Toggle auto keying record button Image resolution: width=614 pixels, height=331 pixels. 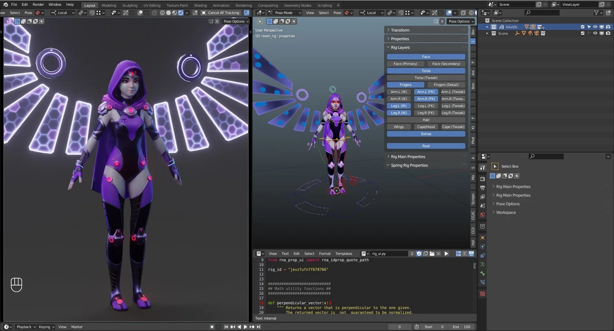(212, 327)
